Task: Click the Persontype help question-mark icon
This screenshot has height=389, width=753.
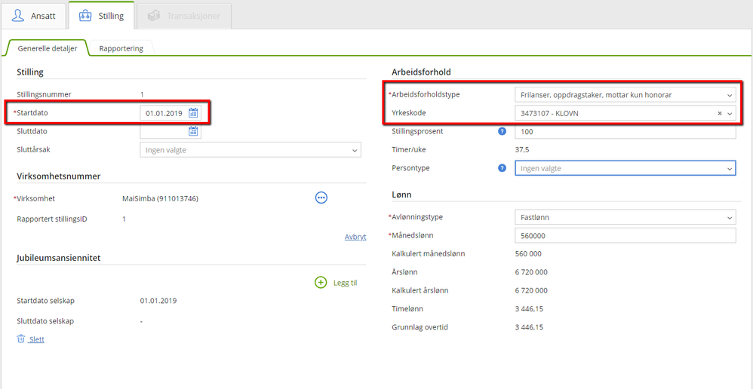Action: (503, 168)
